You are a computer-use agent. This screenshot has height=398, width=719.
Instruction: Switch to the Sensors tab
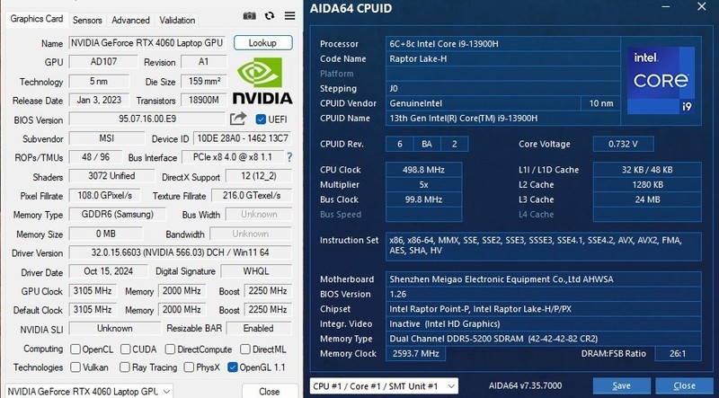(x=87, y=20)
